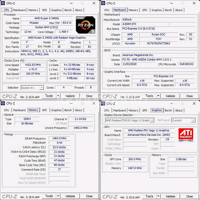Click the Tools button in the GPU window

[x=149, y=196]
